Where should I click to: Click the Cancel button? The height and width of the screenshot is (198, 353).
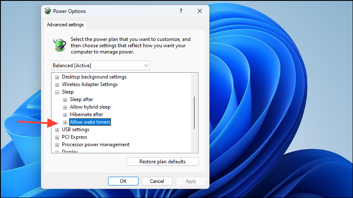click(157, 181)
